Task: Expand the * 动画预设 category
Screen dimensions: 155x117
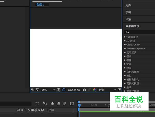Action: pyautogui.click(x=125, y=37)
